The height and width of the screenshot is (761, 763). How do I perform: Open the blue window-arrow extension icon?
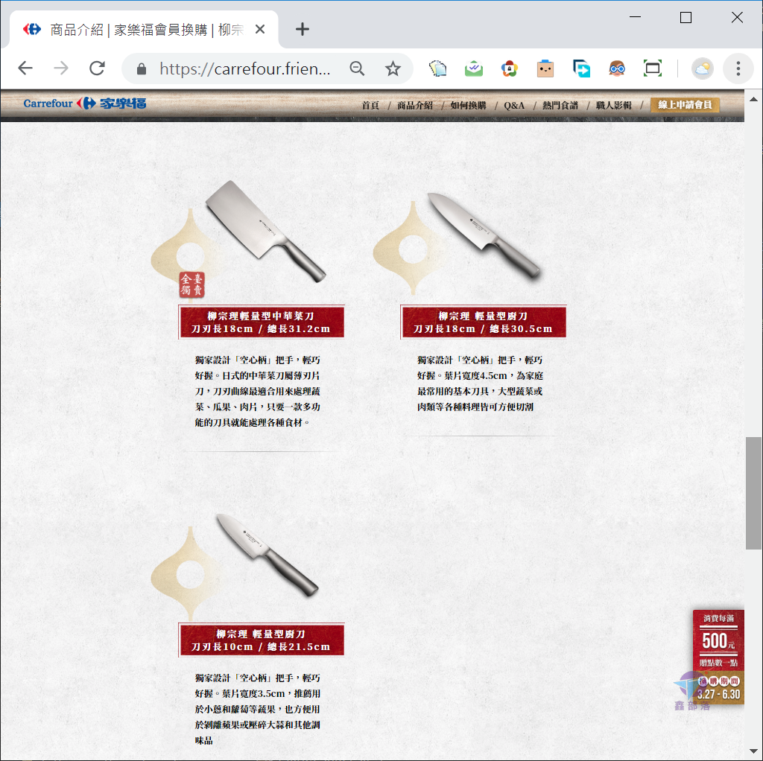pos(581,69)
